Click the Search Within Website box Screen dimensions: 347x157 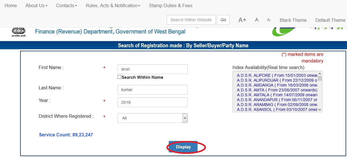coord(191,20)
